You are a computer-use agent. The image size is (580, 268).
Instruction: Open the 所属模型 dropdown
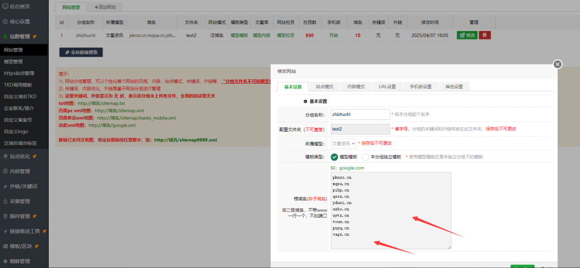(343, 144)
